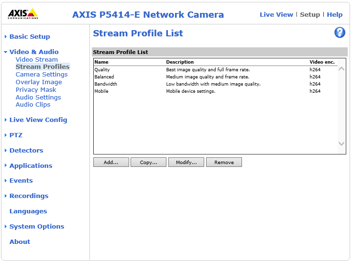Expand the Applications section
Screen dimensions: 352x264
pyautogui.click(x=31, y=165)
